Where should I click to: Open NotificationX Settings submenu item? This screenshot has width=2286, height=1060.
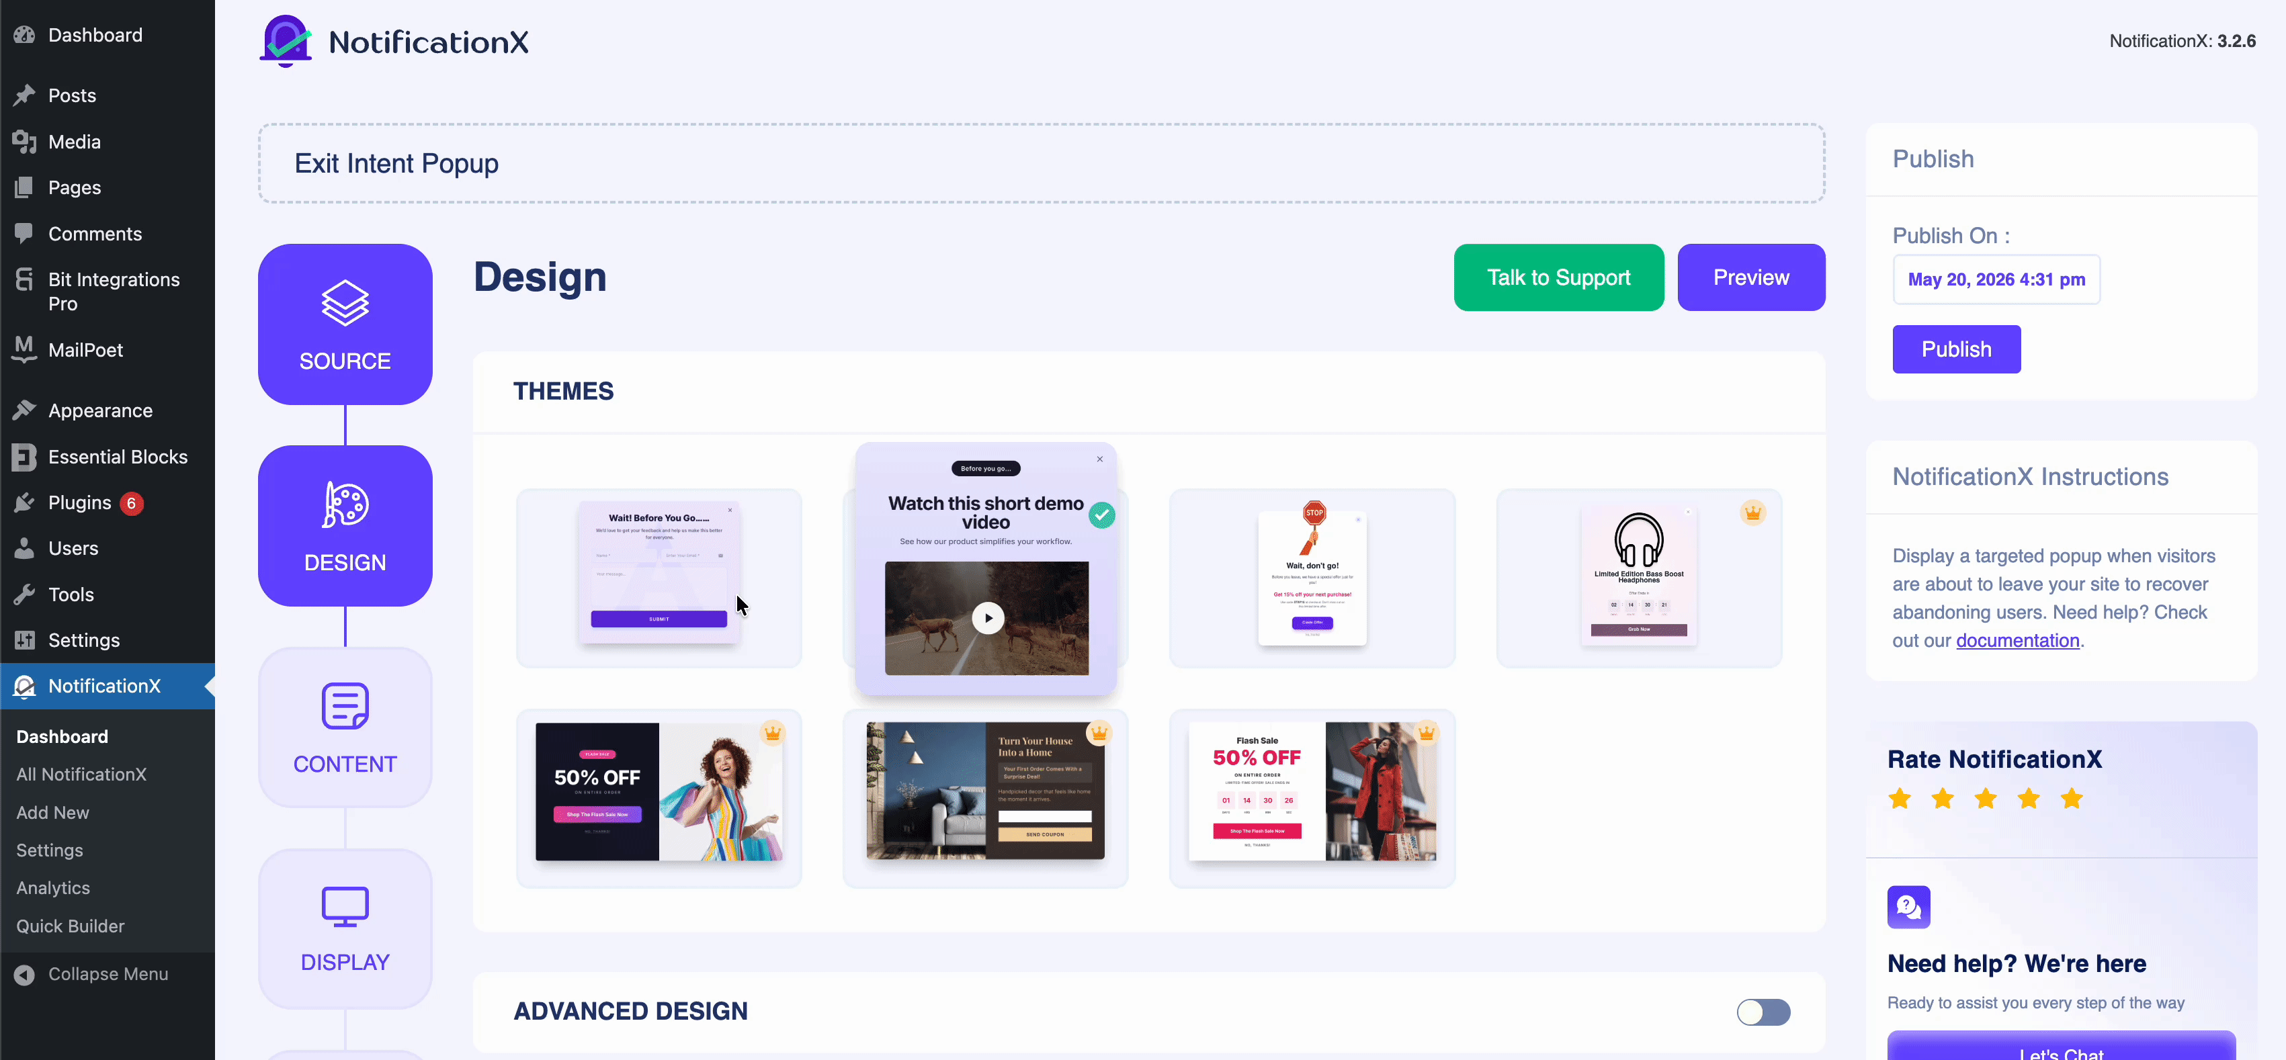tap(50, 850)
